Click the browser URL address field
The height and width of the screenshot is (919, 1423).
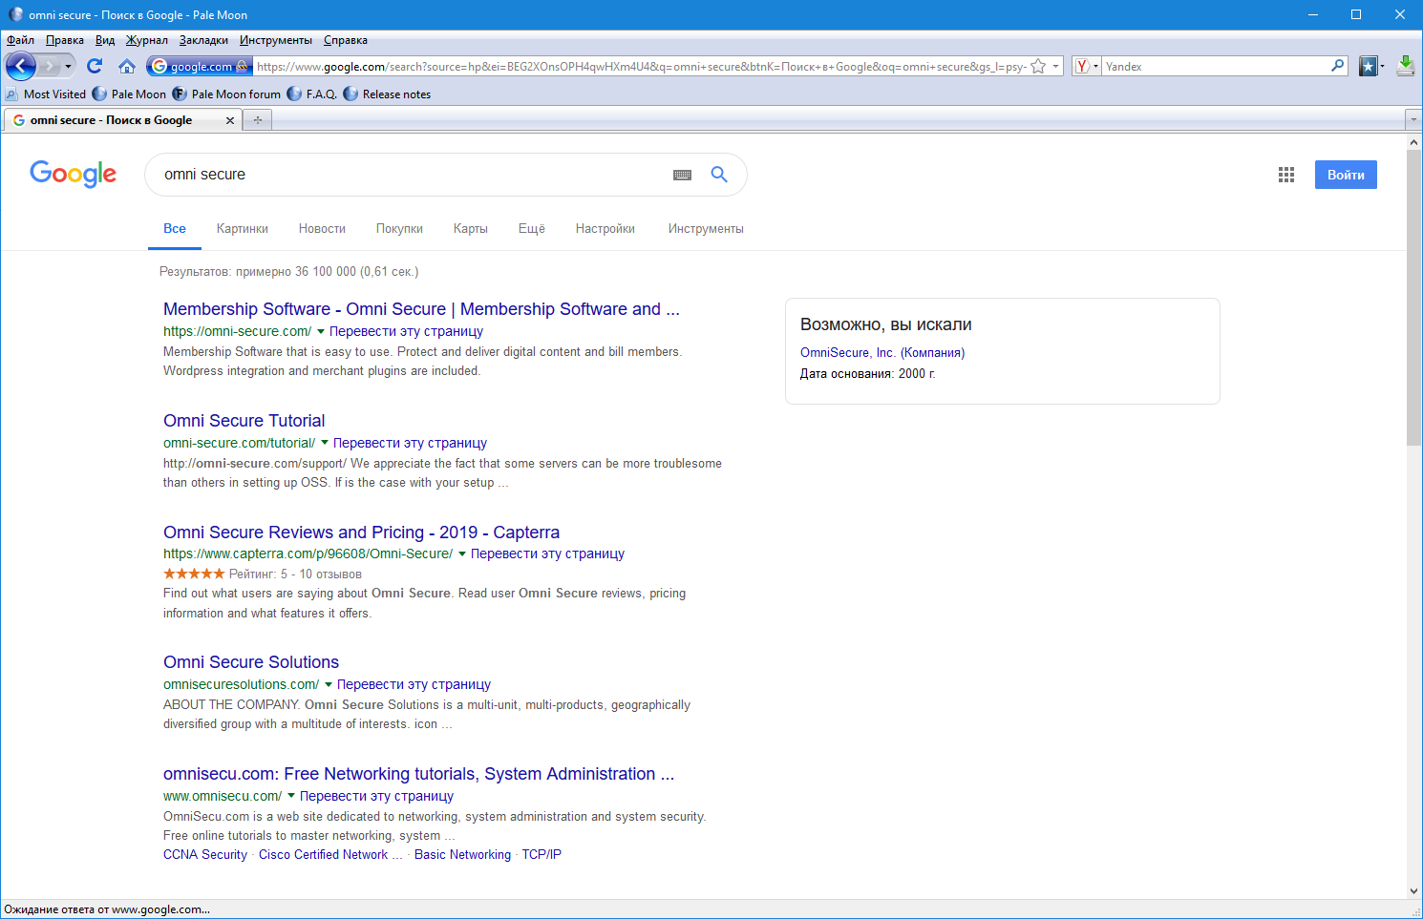point(641,67)
